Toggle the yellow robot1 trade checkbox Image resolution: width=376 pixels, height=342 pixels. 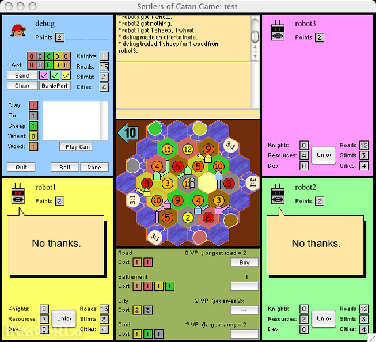(x=66, y=75)
